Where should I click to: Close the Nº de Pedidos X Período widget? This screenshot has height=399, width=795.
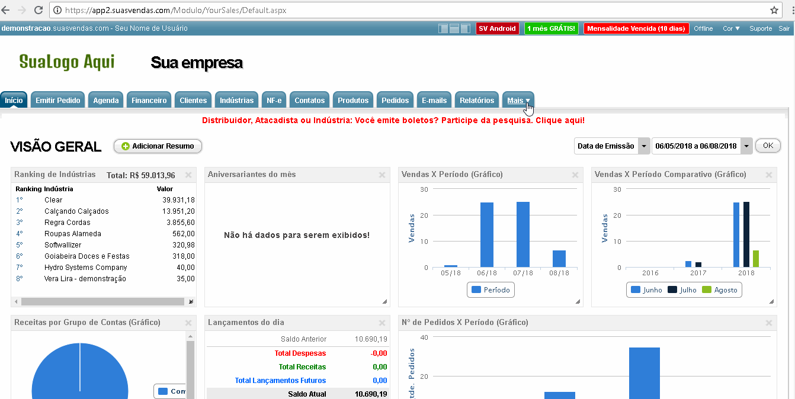coord(769,323)
